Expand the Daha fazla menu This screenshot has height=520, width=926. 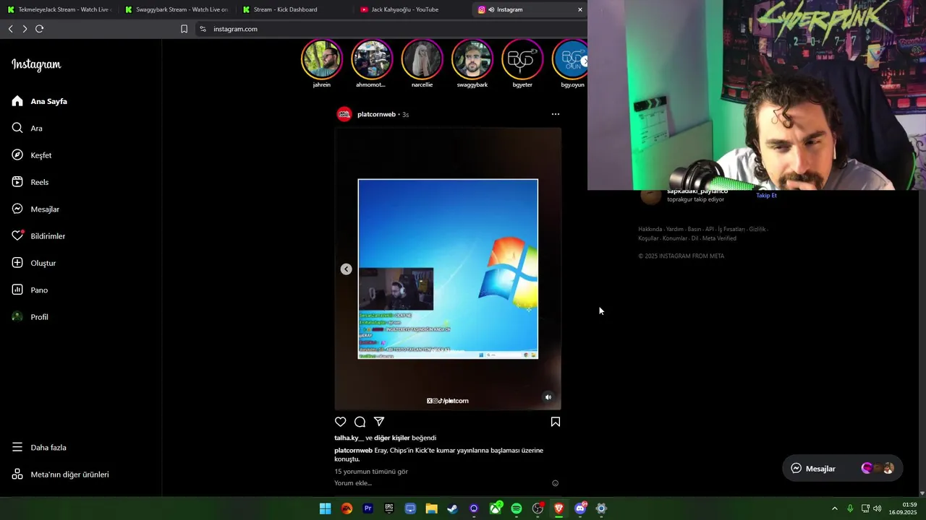39,447
